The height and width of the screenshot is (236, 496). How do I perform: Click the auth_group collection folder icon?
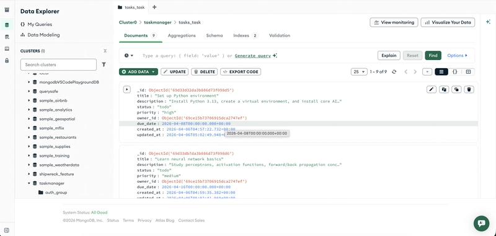coord(40,193)
